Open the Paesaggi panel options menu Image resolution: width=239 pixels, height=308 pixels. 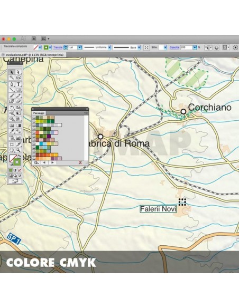[86, 113]
